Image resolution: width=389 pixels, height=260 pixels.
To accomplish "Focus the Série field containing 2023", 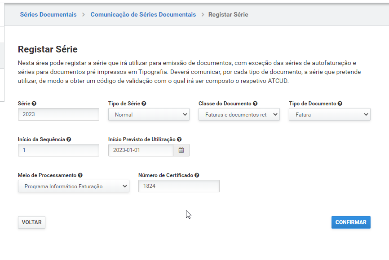I will [x=58, y=114].
